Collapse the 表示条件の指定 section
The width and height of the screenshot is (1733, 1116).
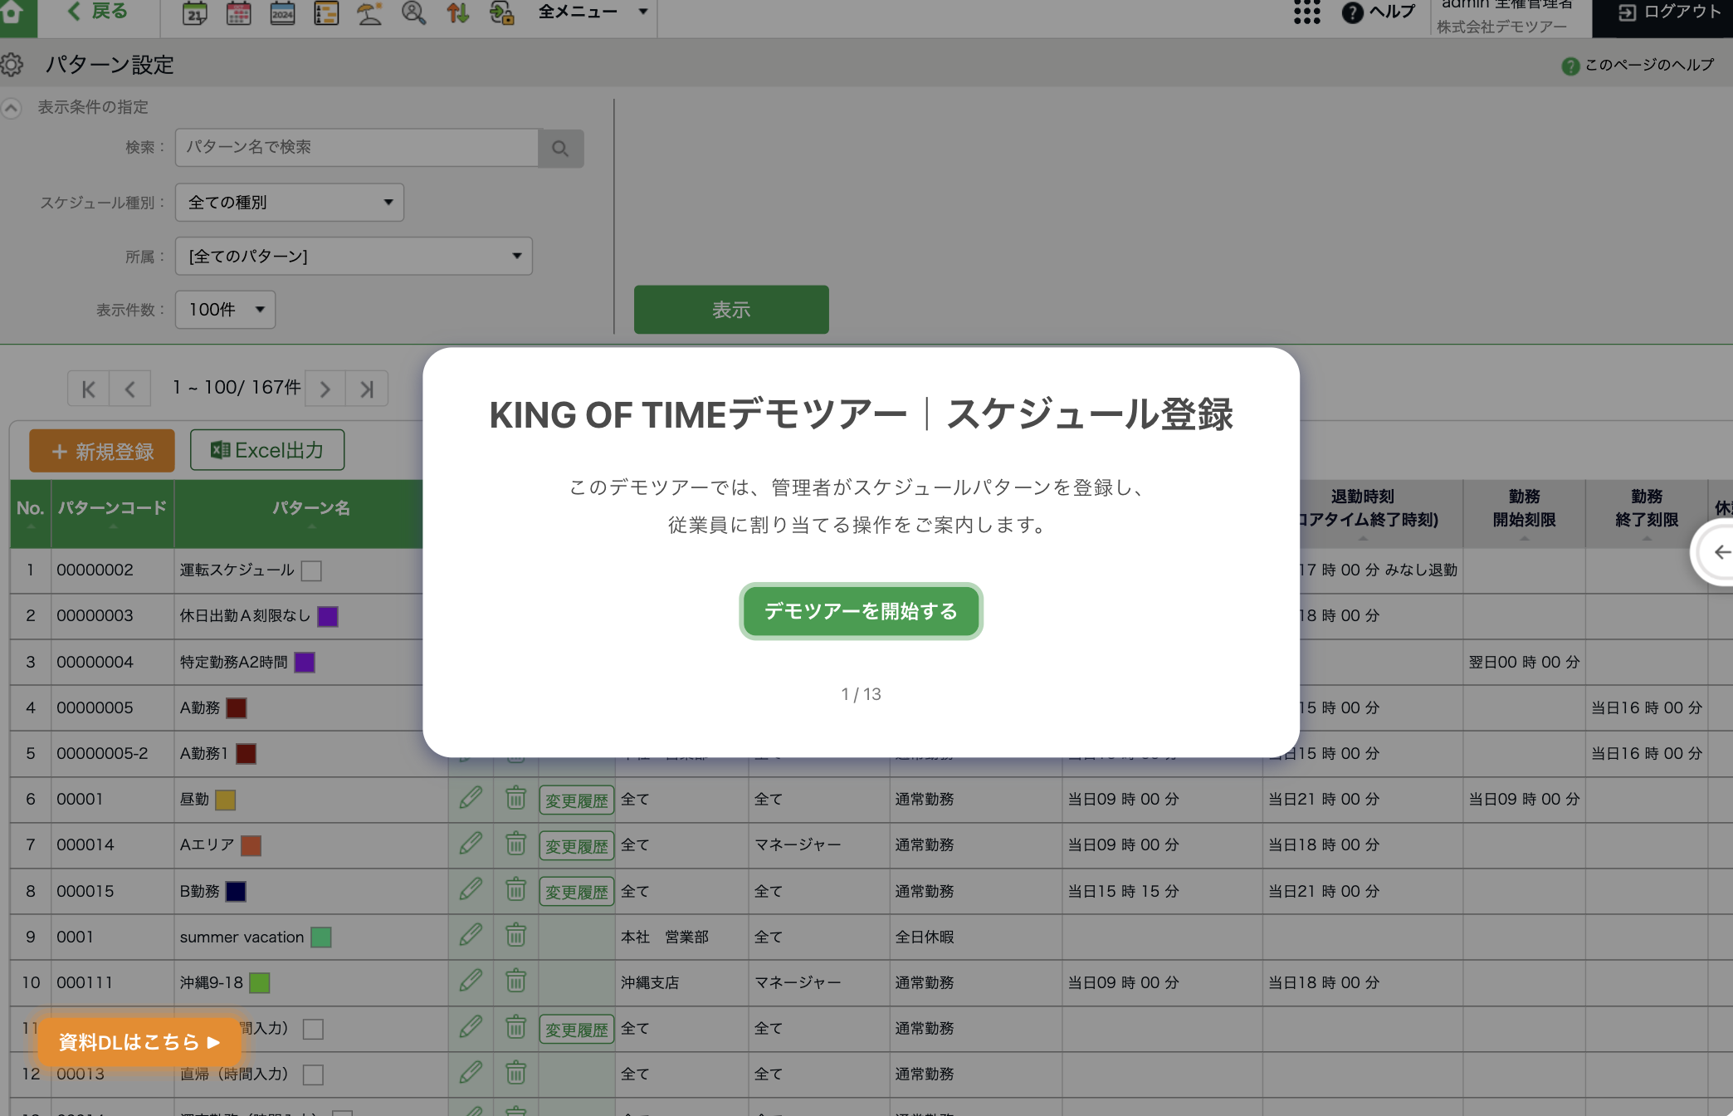click(12, 107)
